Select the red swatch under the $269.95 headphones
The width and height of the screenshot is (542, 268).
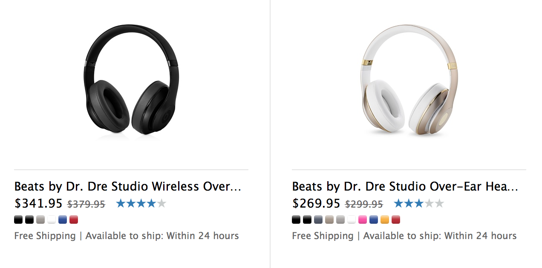click(x=396, y=220)
